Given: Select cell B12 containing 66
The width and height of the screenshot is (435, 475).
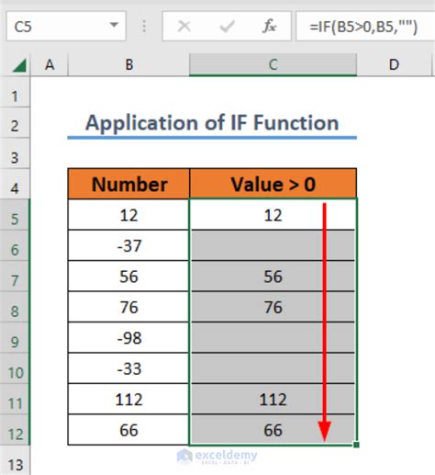Looking at the screenshot, I should click(x=128, y=430).
